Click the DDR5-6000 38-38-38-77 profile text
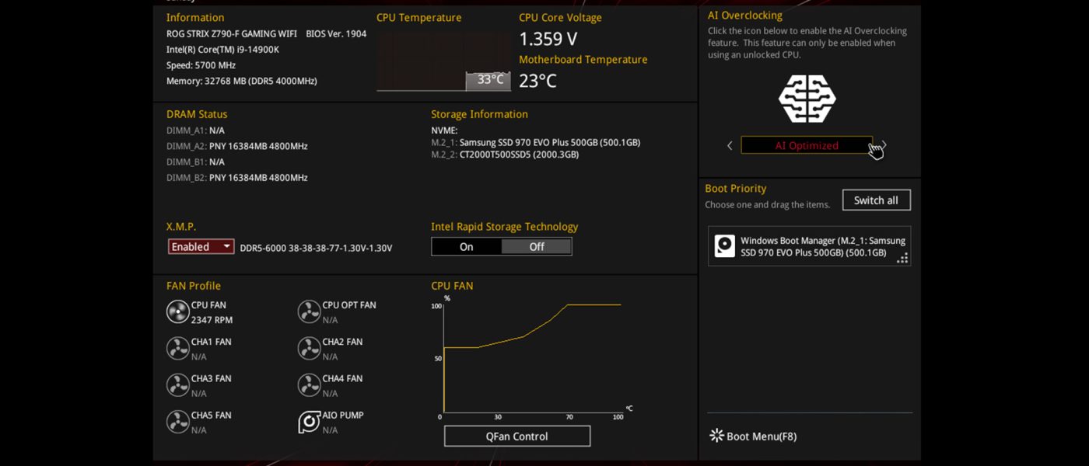Image resolution: width=1089 pixels, height=466 pixels. pos(316,248)
